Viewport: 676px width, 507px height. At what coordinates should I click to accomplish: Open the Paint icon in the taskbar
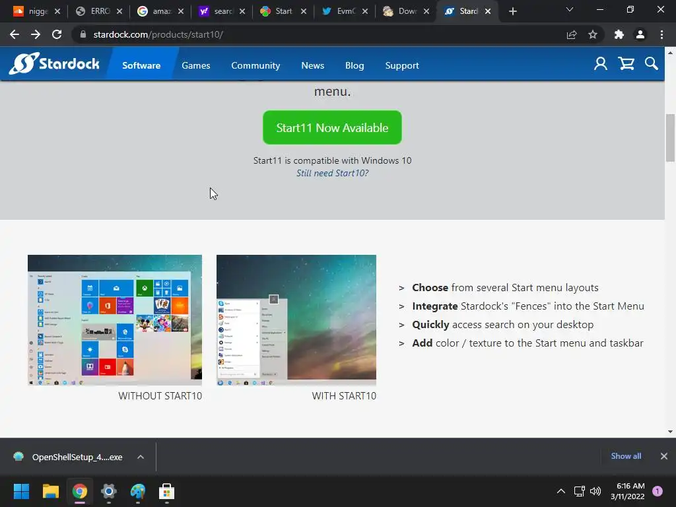coord(138,491)
